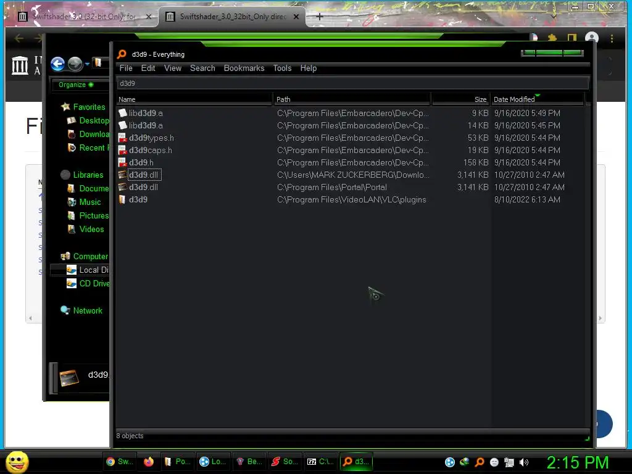Click the network computer tray icon
Viewport: 632px width, 474px height.
point(509,462)
